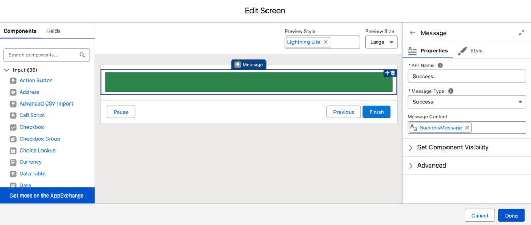The image size is (531, 225).
Task: Delete the Message component with trash icon
Action: (393, 73)
